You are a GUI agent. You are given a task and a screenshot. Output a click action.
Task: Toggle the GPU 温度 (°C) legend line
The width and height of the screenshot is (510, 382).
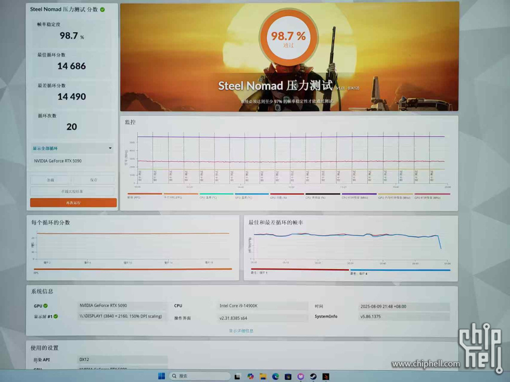pos(252,194)
